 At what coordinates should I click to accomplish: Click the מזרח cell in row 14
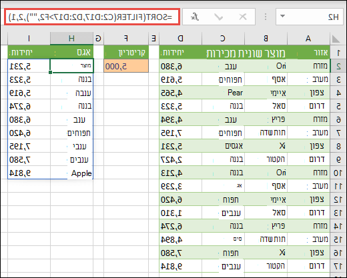pos(308,226)
